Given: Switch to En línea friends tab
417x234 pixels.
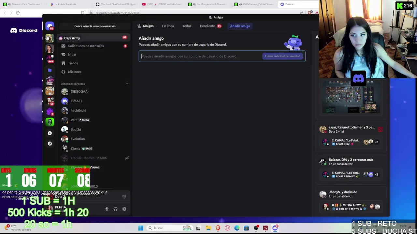Looking at the screenshot, I should click(168, 26).
